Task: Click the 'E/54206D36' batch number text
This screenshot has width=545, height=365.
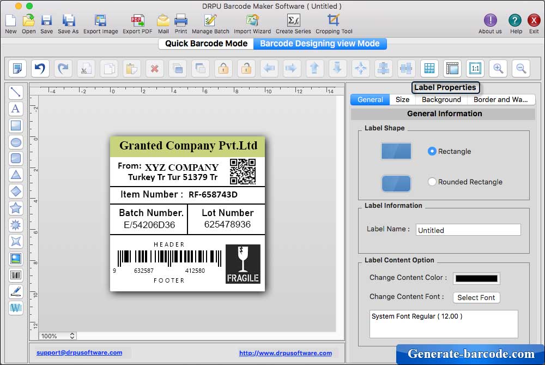Action: 149,225
